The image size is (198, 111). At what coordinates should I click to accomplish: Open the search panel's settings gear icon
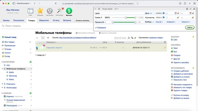click(x=99, y=9)
